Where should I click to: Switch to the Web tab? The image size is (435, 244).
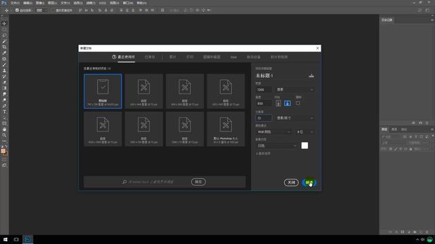pyautogui.click(x=234, y=57)
